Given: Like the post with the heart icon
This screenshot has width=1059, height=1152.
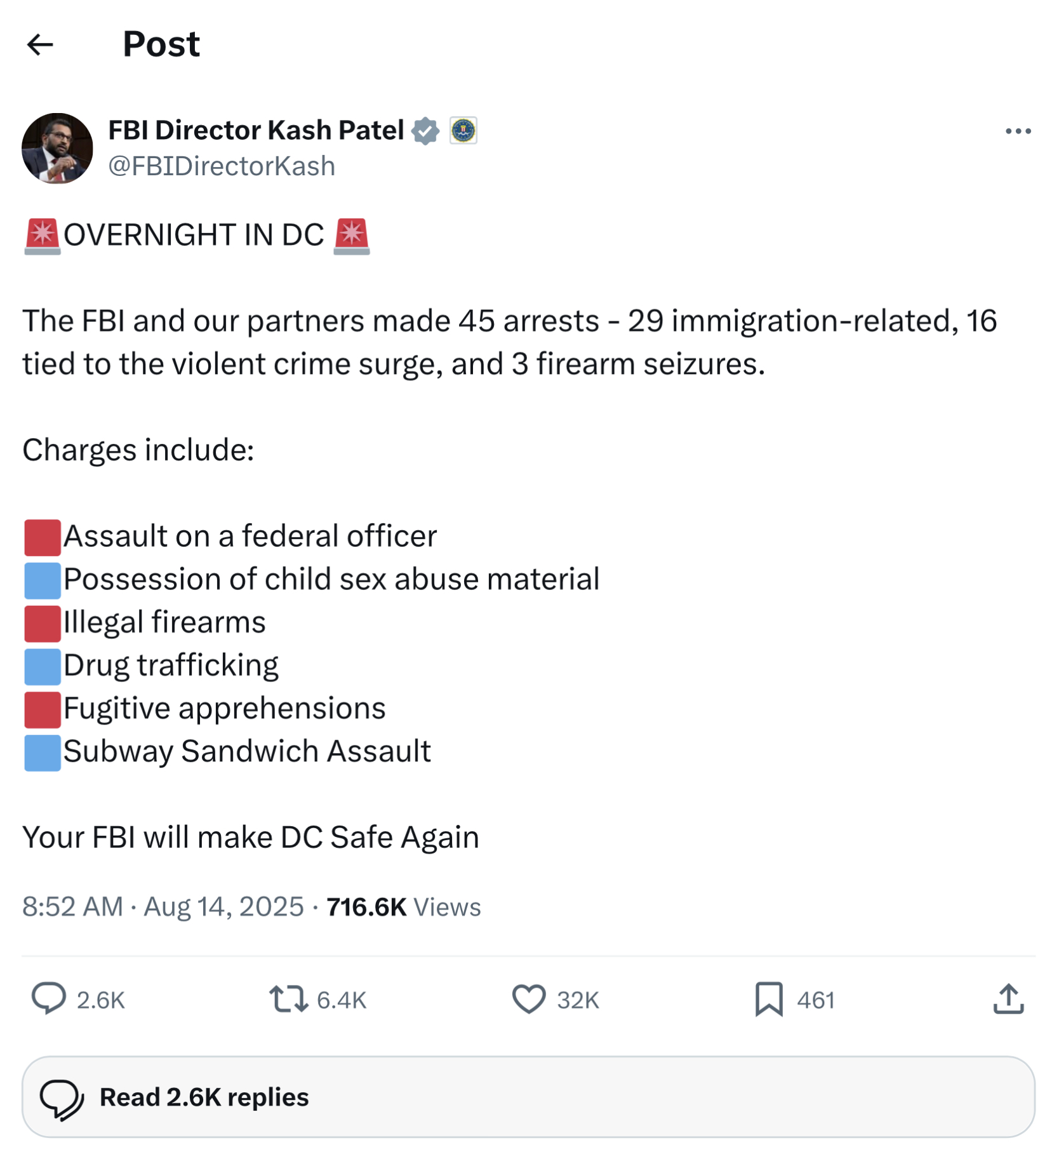Looking at the screenshot, I should 528,999.
